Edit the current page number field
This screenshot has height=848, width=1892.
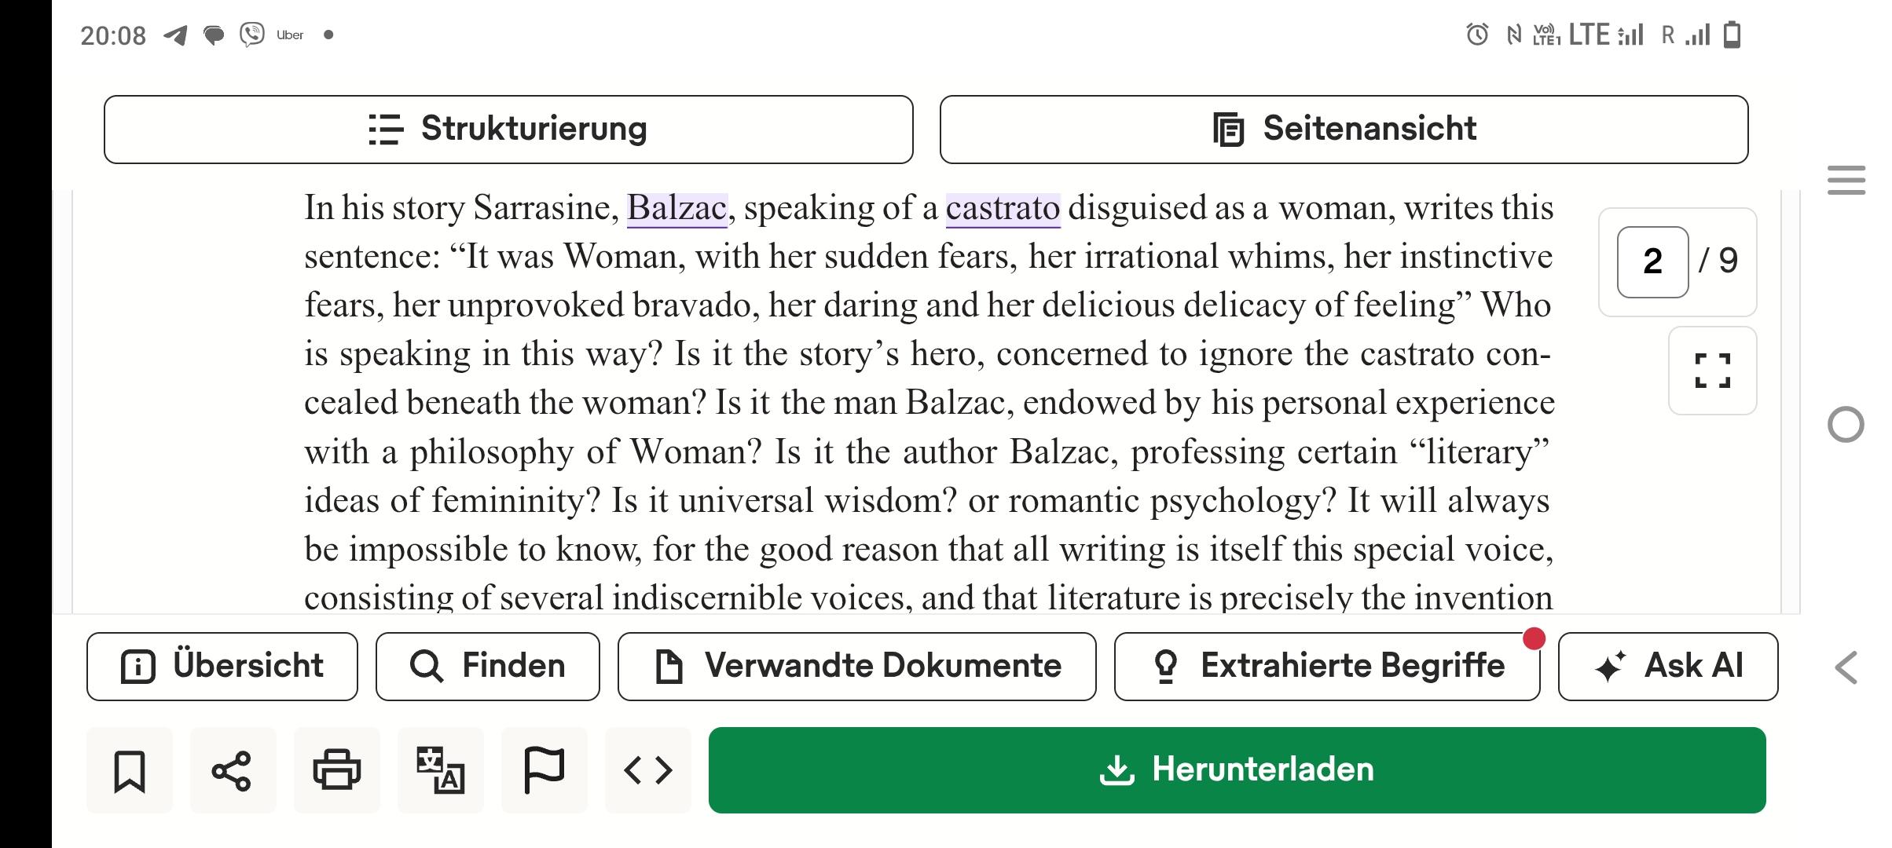(1653, 262)
